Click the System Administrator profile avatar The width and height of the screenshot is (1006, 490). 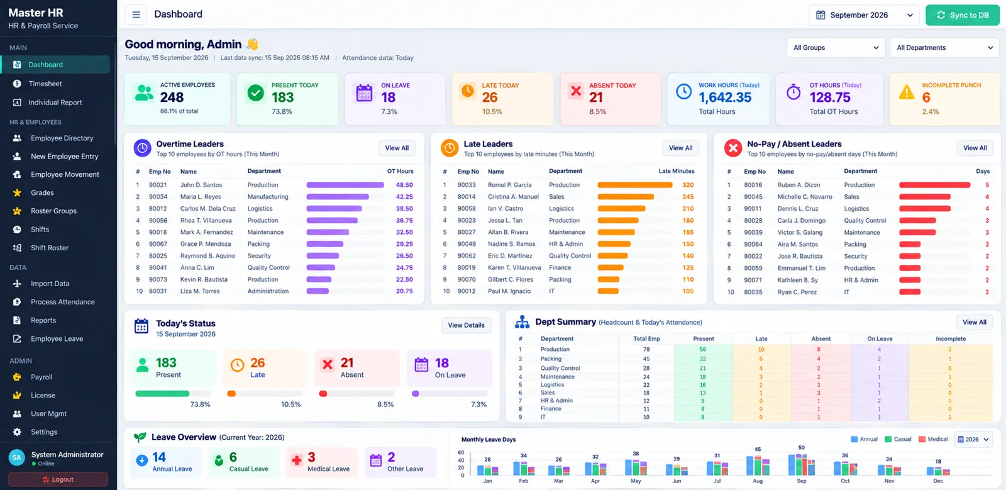17,458
